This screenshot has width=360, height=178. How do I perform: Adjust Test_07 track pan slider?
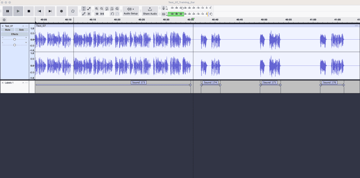click(x=15, y=45)
